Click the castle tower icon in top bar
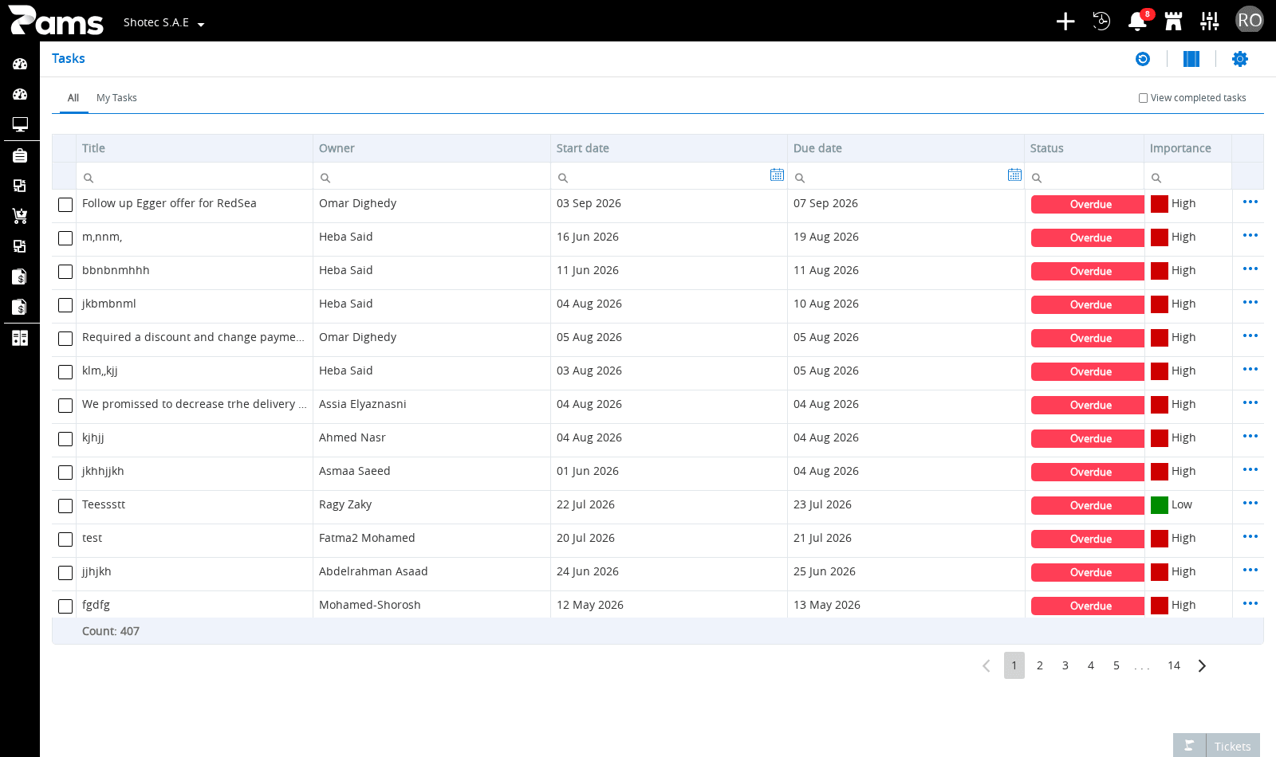The image size is (1276, 757). pos(1173,22)
